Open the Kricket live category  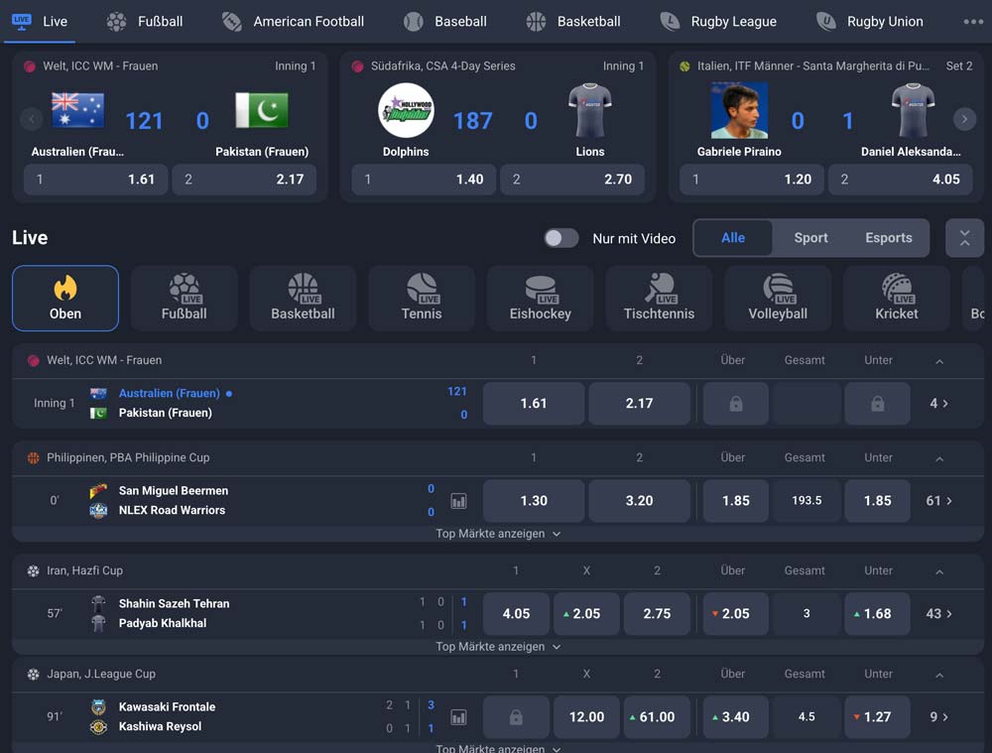pos(896,298)
